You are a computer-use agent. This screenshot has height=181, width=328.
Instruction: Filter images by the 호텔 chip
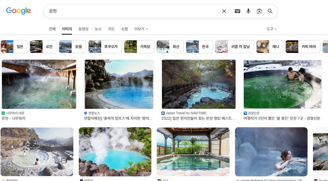pos(72,46)
